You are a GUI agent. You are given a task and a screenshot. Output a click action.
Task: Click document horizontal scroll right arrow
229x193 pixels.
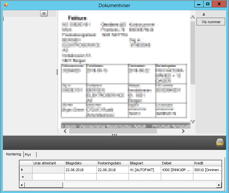pyautogui.click(x=183, y=131)
